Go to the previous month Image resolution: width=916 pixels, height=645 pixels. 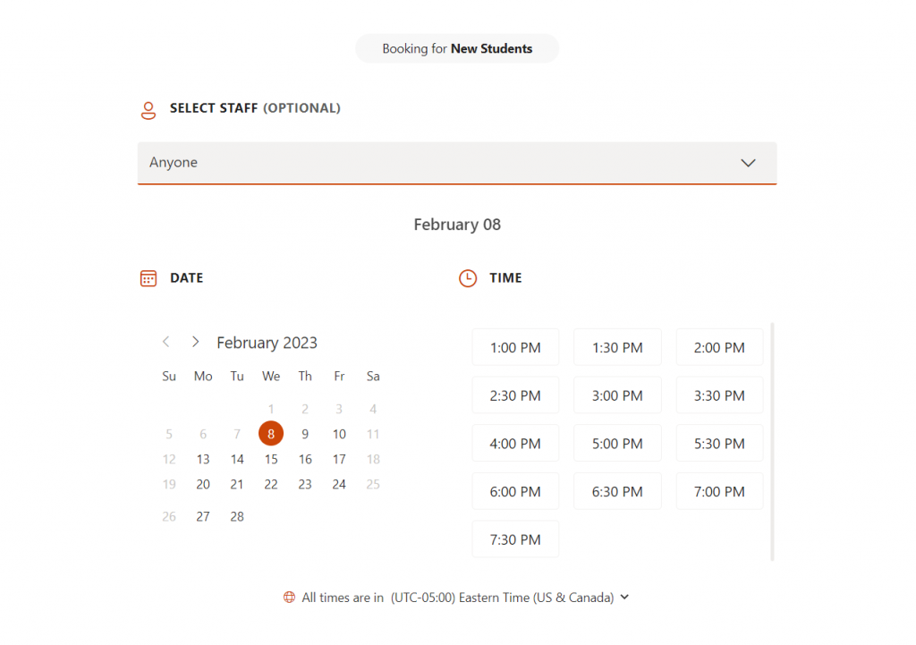[x=165, y=341]
